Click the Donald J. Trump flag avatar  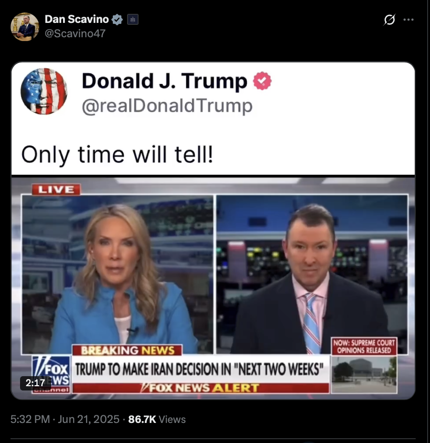44,91
